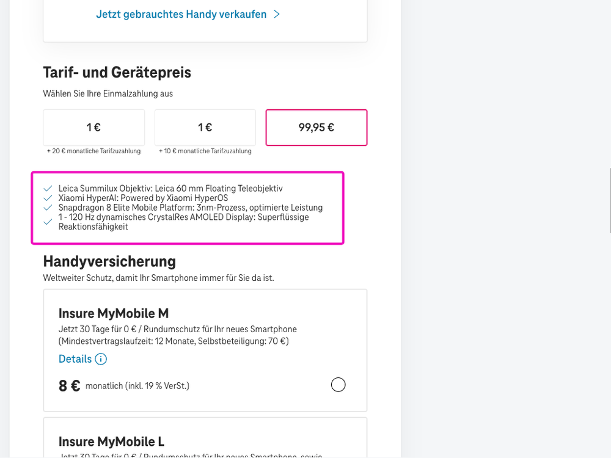Image resolution: width=611 pixels, height=458 pixels.
Task: Click the "Insure MyMobile M" card heading
Action: [114, 313]
